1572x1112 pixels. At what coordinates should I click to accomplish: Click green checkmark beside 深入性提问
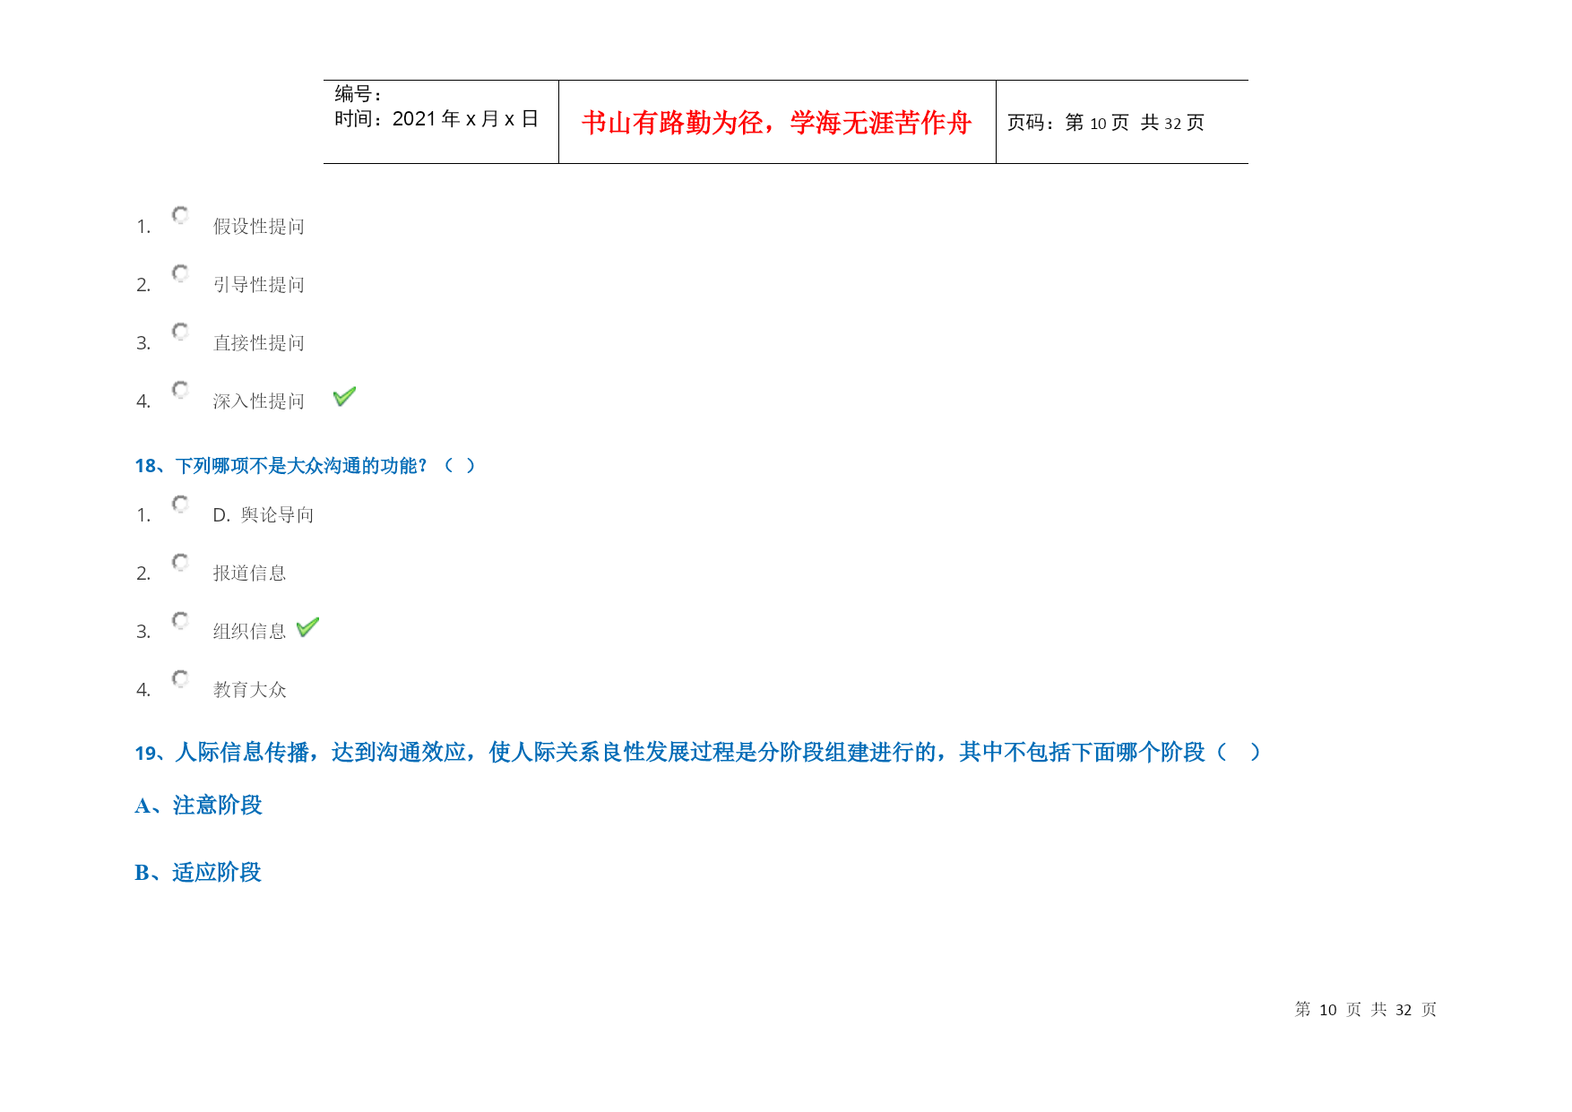(344, 396)
